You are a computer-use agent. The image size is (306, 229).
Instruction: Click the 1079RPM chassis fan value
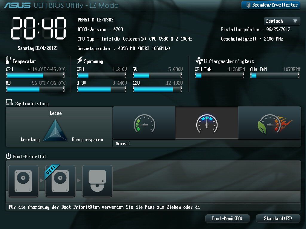pos(292,69)
